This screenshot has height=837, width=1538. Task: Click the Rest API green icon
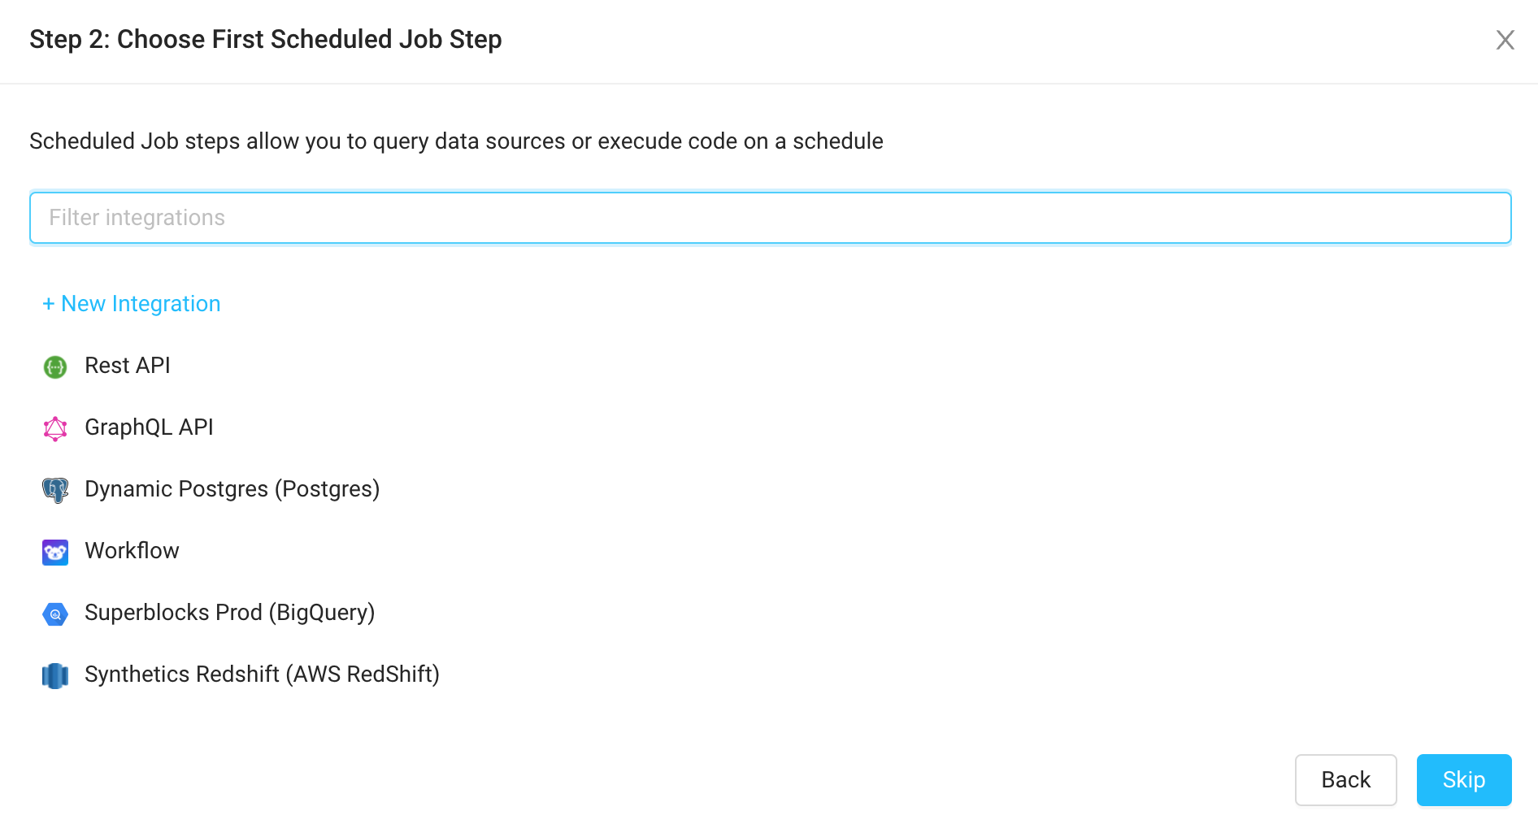point(54,366)
